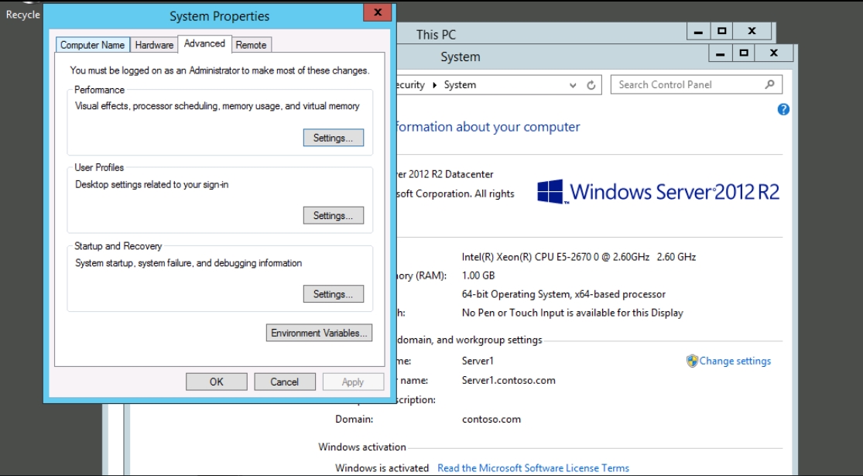
Task: Minimize the System window
Action: pyautogui.click(x=720, y=53)
